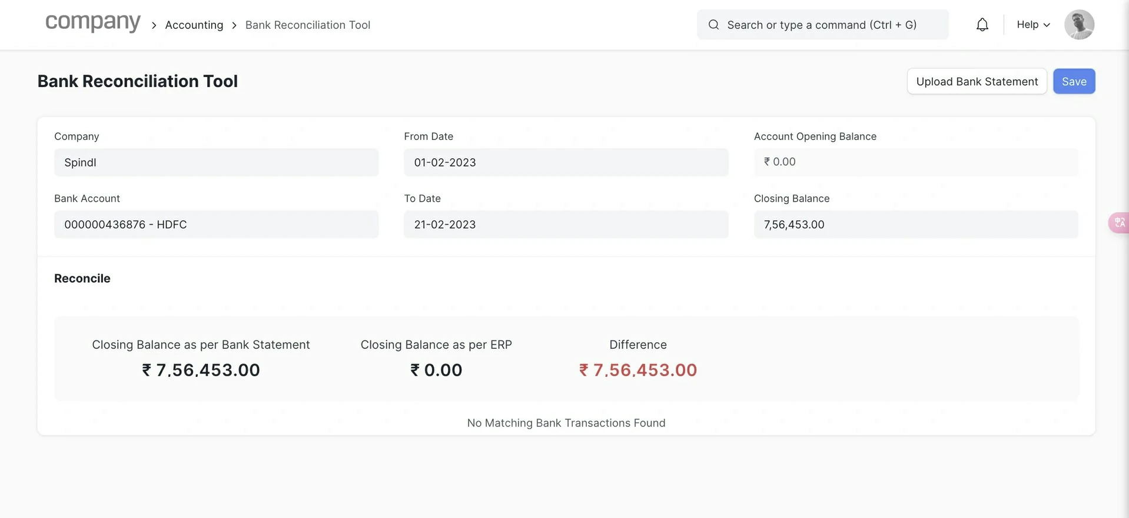This screenshot has width=1129, height=518.
Task: Click the Closing Balance as per ERP amount
Action: (436, 370)
